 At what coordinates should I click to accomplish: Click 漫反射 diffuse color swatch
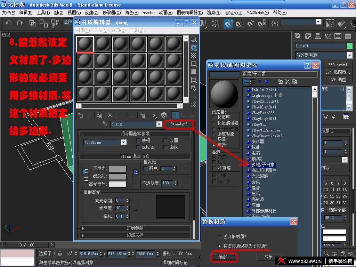118,176
